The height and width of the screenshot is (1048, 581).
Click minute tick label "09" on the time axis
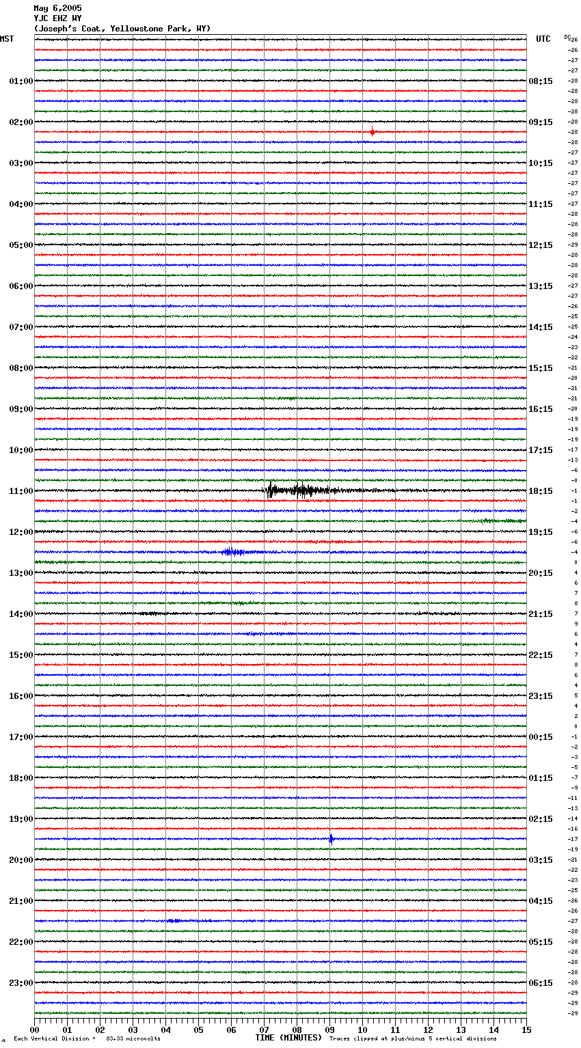329,1030
